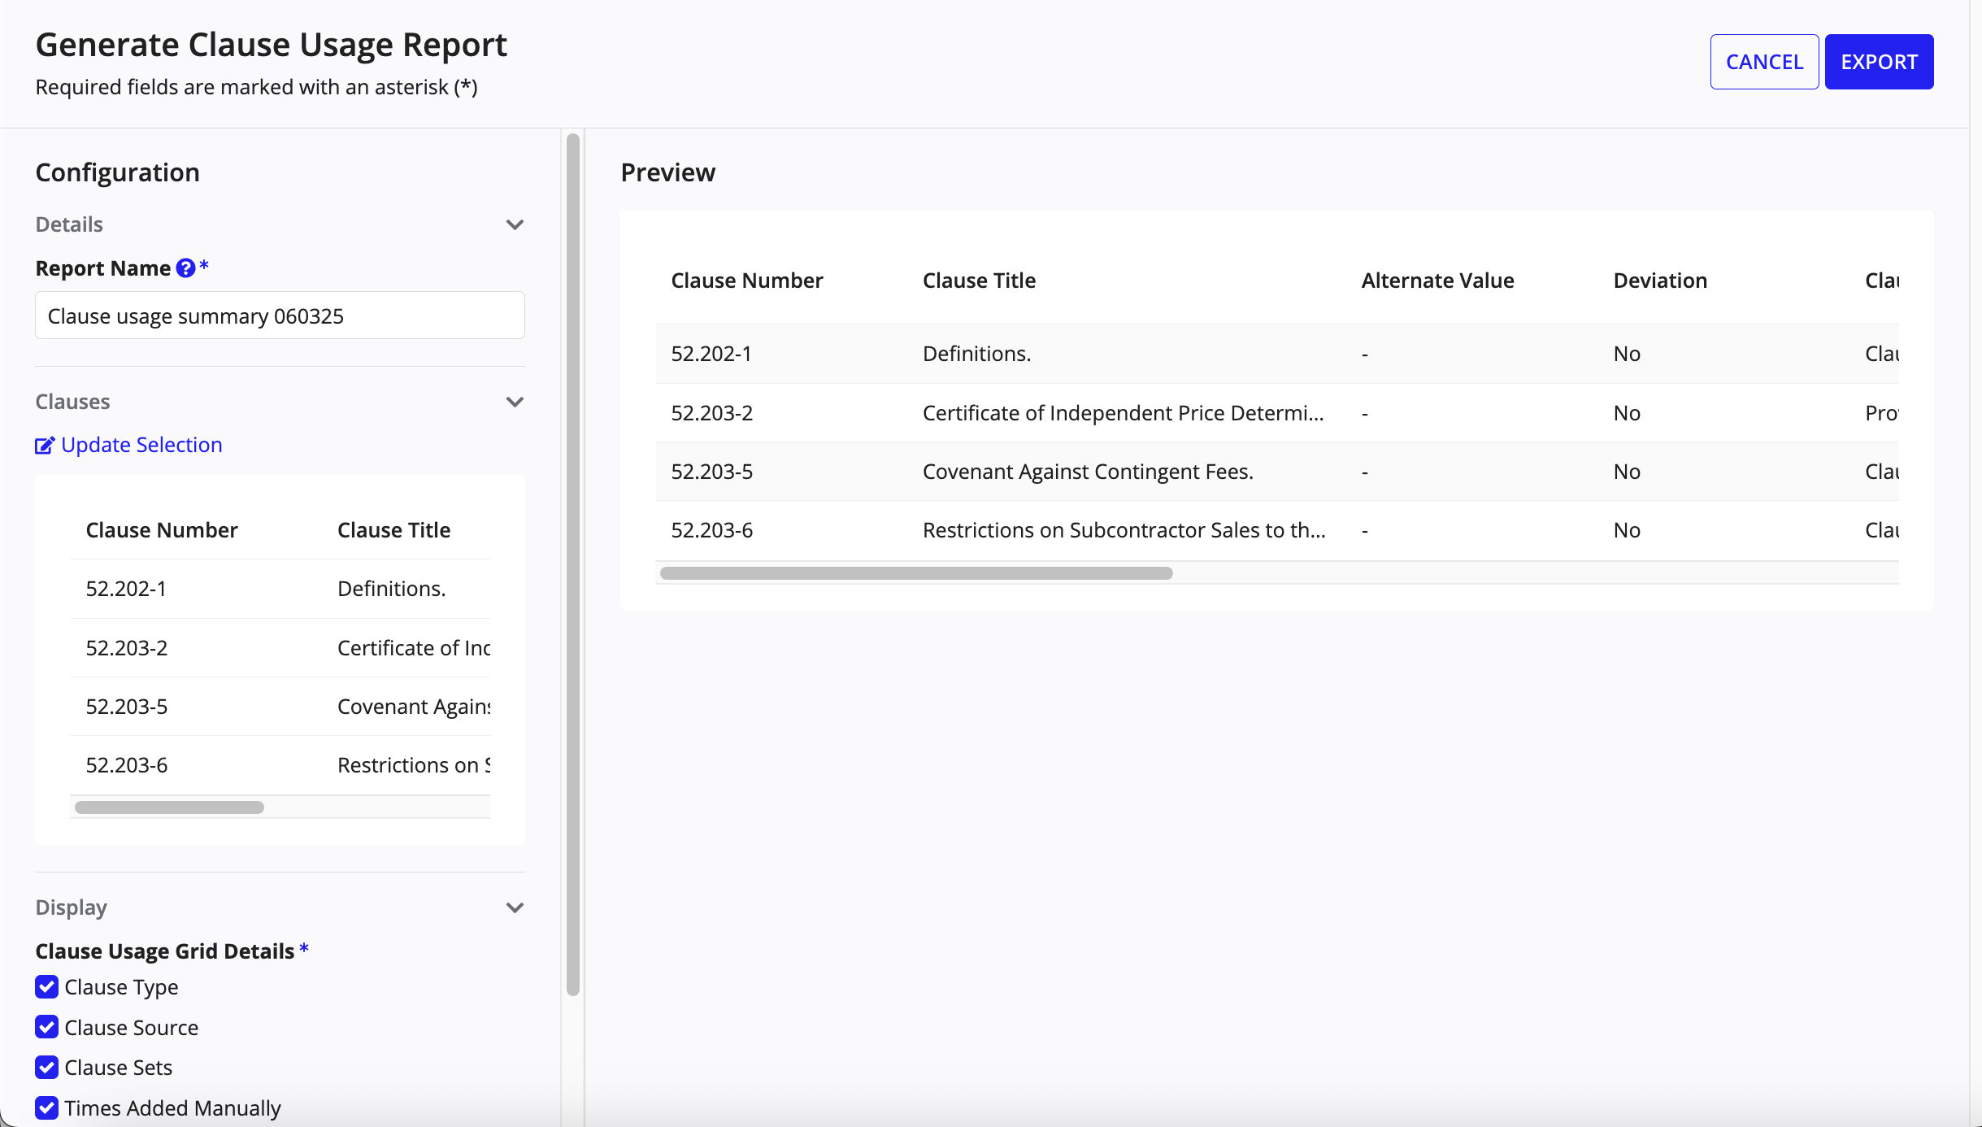
Task: Click the Preview table horizontal scrollbar
Action: tap(916, 573)
